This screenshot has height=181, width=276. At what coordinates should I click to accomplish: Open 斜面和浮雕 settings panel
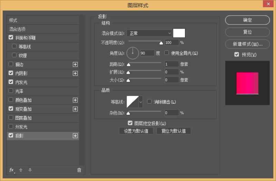25,38
